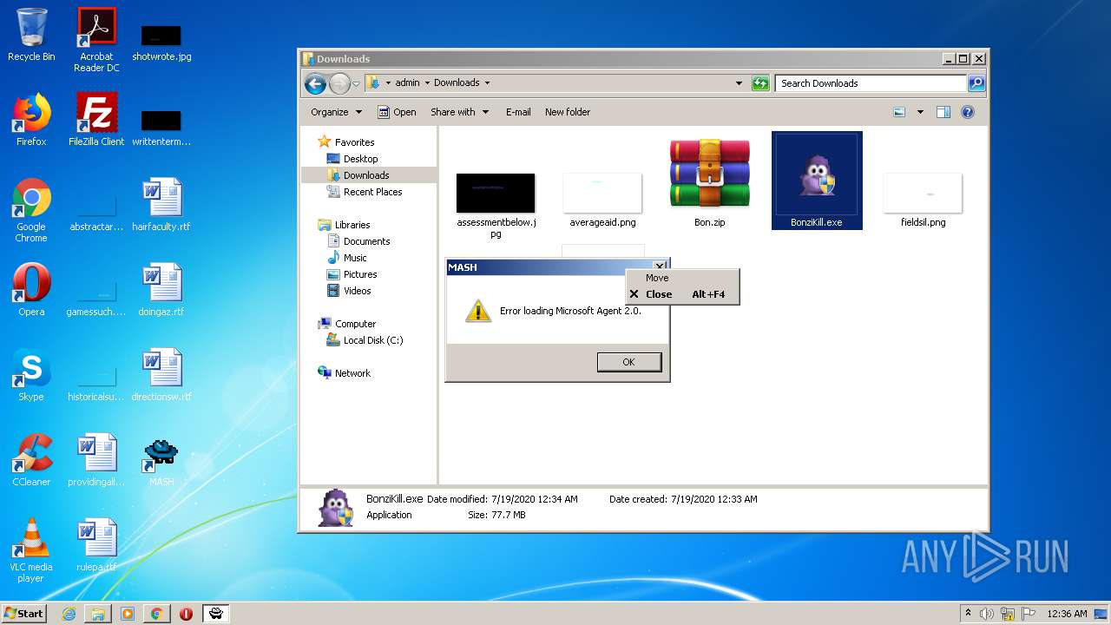
Task: Show hidden tray icons arrow
Action: tap(968, 614)
